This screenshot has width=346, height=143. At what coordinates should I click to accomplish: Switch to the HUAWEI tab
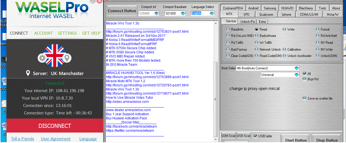pos(288,8)
